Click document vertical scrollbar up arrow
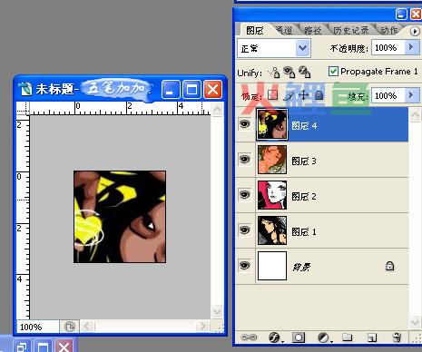The width and height of the screenshot is (422, 352). [217, 109]
